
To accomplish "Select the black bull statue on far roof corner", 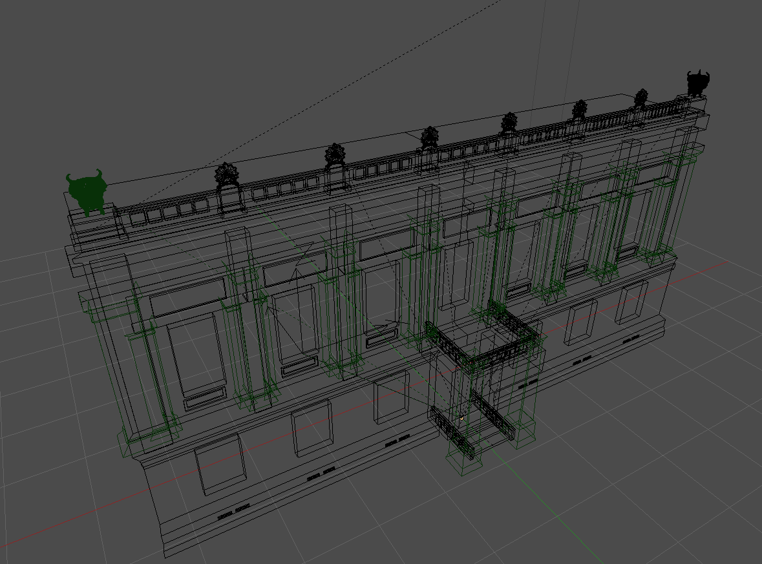I will point(698,83).
